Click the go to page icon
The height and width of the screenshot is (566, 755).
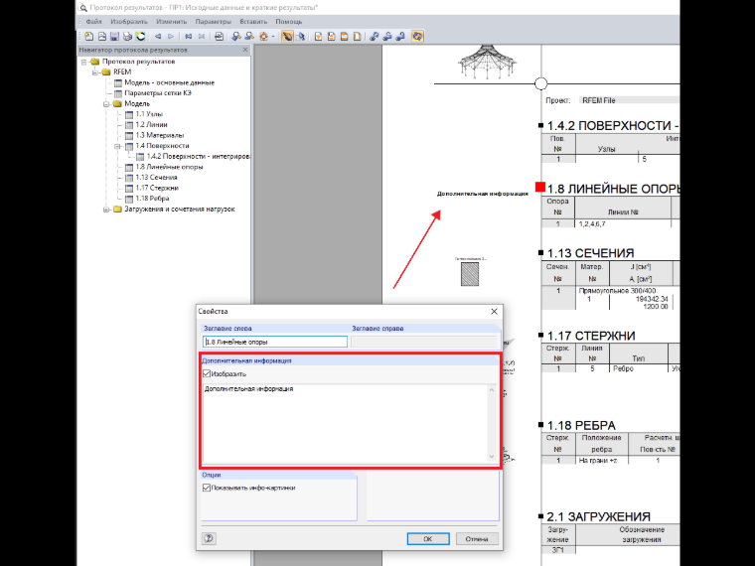(x=219, y=36)
